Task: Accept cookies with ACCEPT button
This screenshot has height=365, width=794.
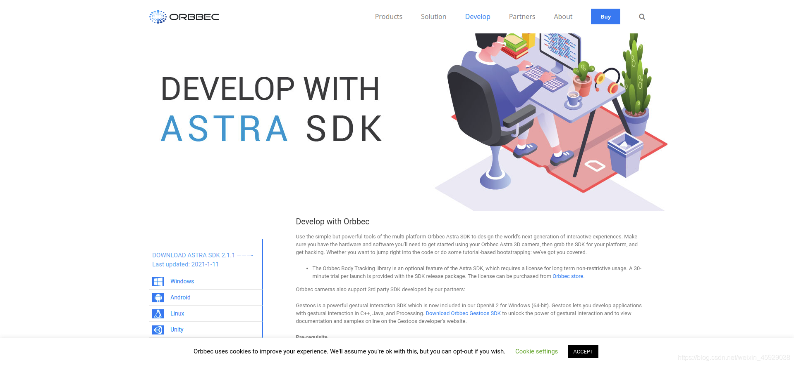Action: pos(583,351)
